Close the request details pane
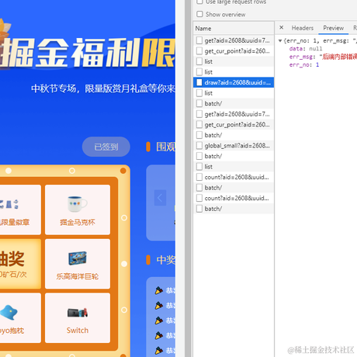357x357 pixels. [x=282, y=27]
